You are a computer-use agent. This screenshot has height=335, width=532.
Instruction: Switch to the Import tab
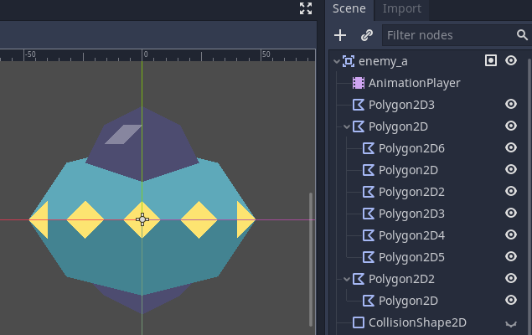[401, 9]
